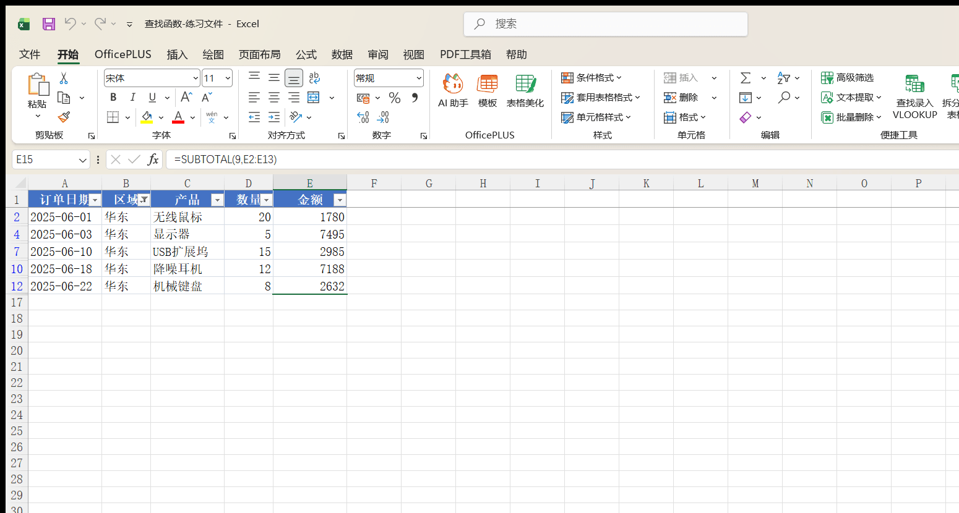
Task: Toggle italic formatting
Action: click(x=132, y=98)
